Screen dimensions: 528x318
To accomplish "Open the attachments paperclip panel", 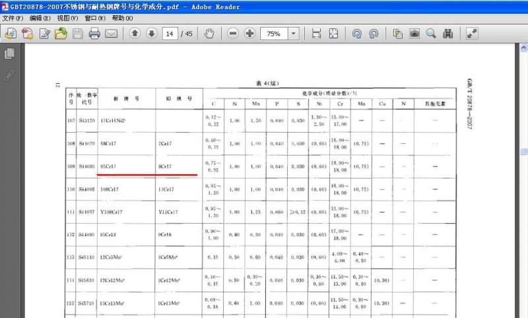I will coord(9,75).
